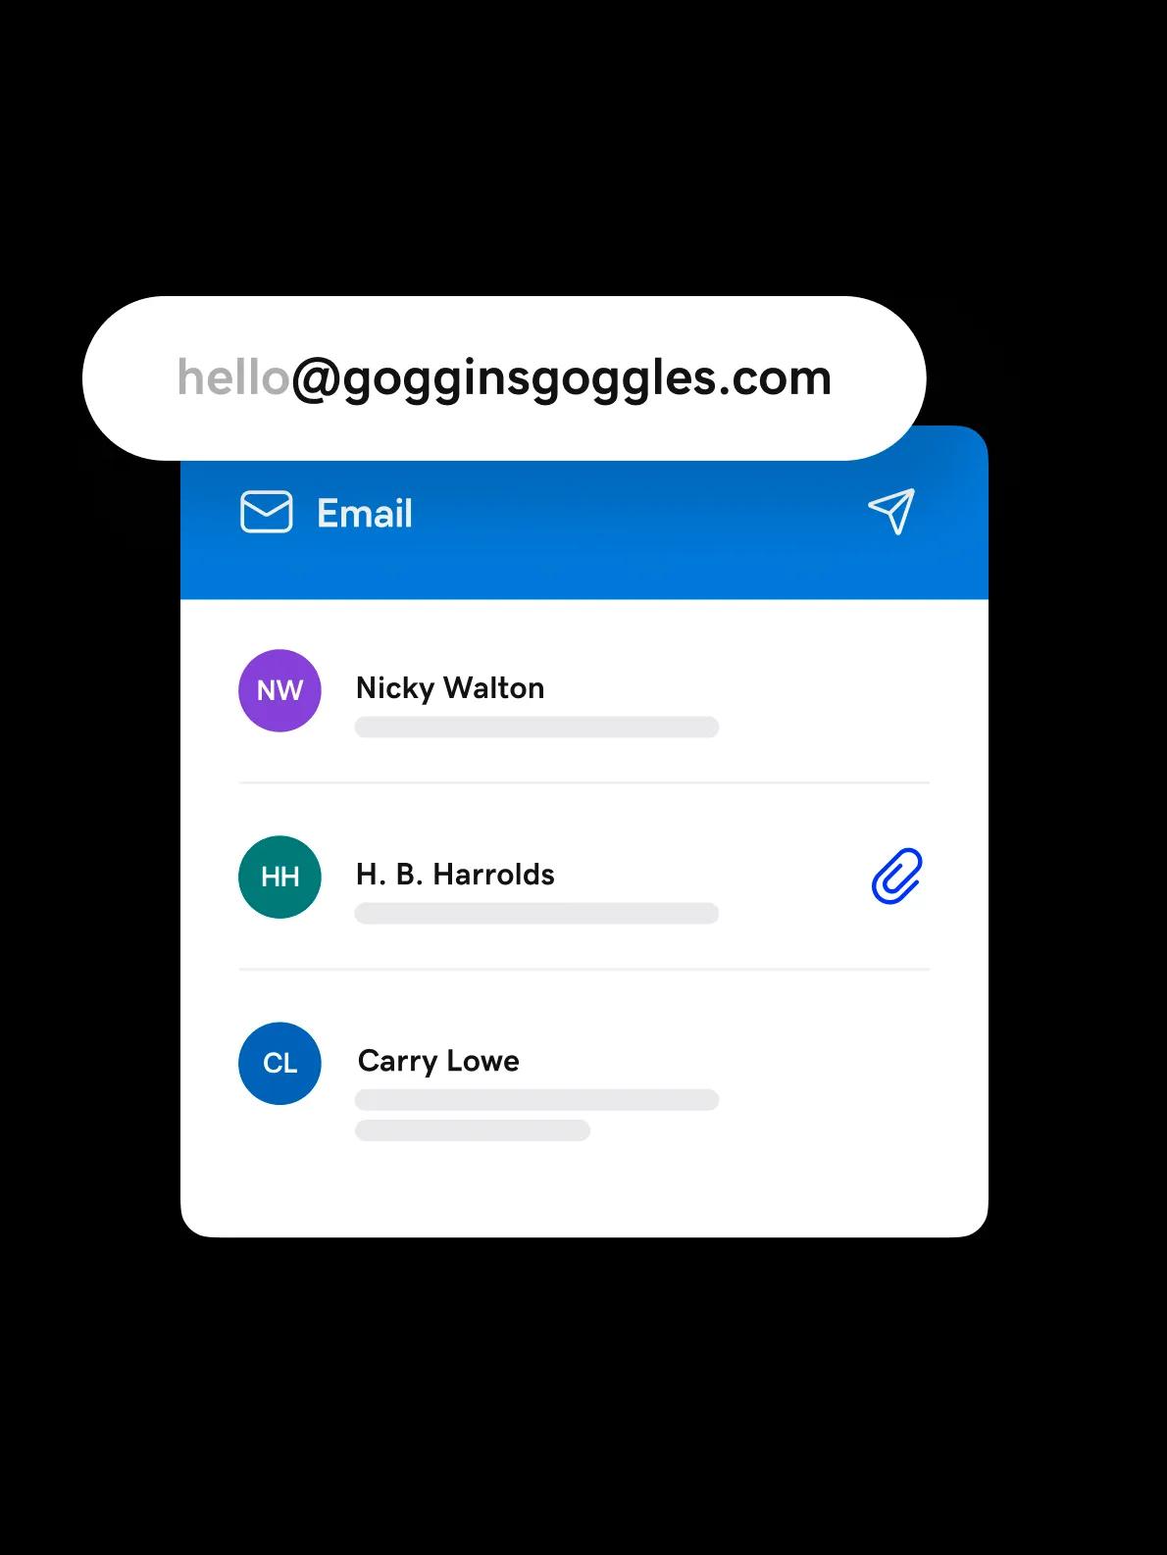Open H. B. Harrolds' message
Image resolution: width=1167 pixels, height=1555 pixels.
[x=583, y=877]
